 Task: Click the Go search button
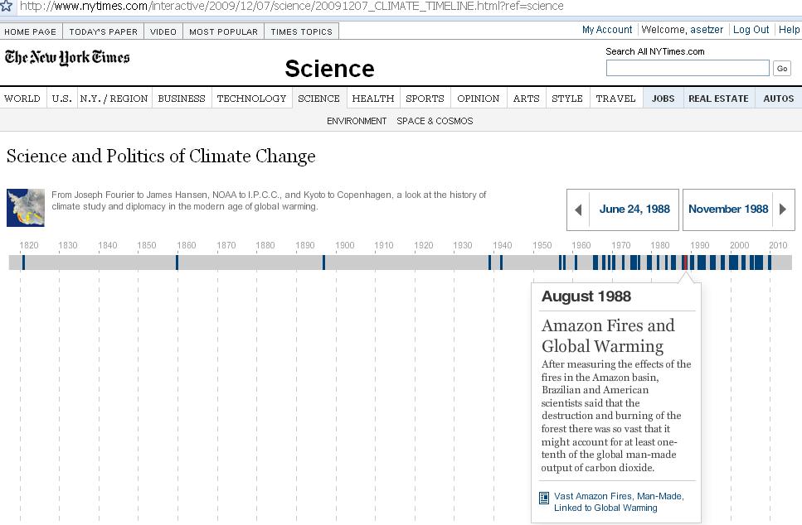(x=782, y=69)
